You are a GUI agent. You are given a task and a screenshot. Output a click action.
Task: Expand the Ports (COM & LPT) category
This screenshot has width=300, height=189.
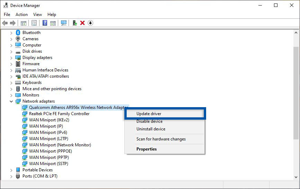pos(11,176)
